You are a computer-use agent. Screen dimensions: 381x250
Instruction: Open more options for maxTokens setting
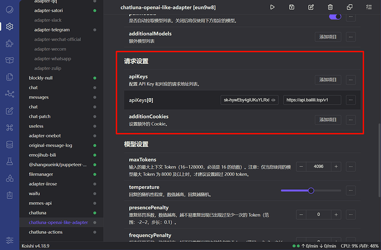pyautogui.click(x=351, y=167)
